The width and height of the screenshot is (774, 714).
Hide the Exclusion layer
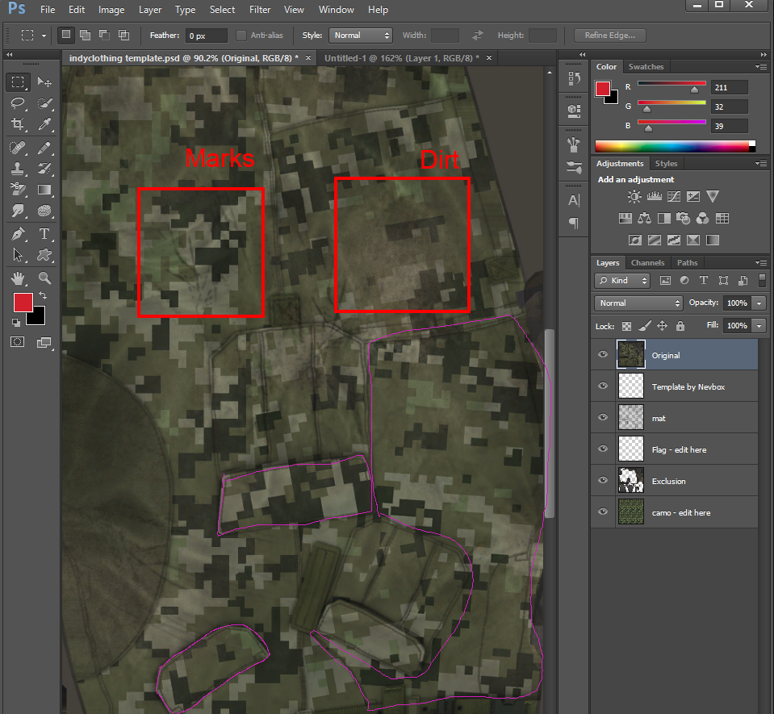tap(603, 481)
